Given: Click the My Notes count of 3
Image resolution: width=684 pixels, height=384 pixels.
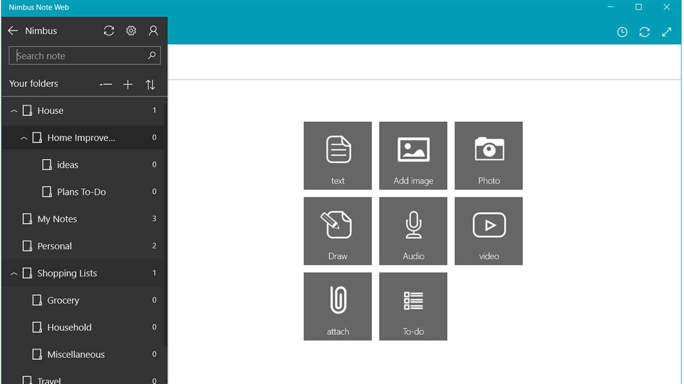Looking at the screenshot, I should pyautogui.click(x=154, y=219).
